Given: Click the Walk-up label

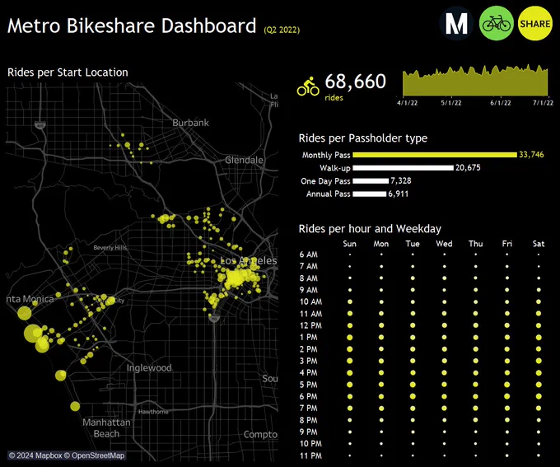Looking at the screenshot, I should pyautogui.click(x=335, y=168).
